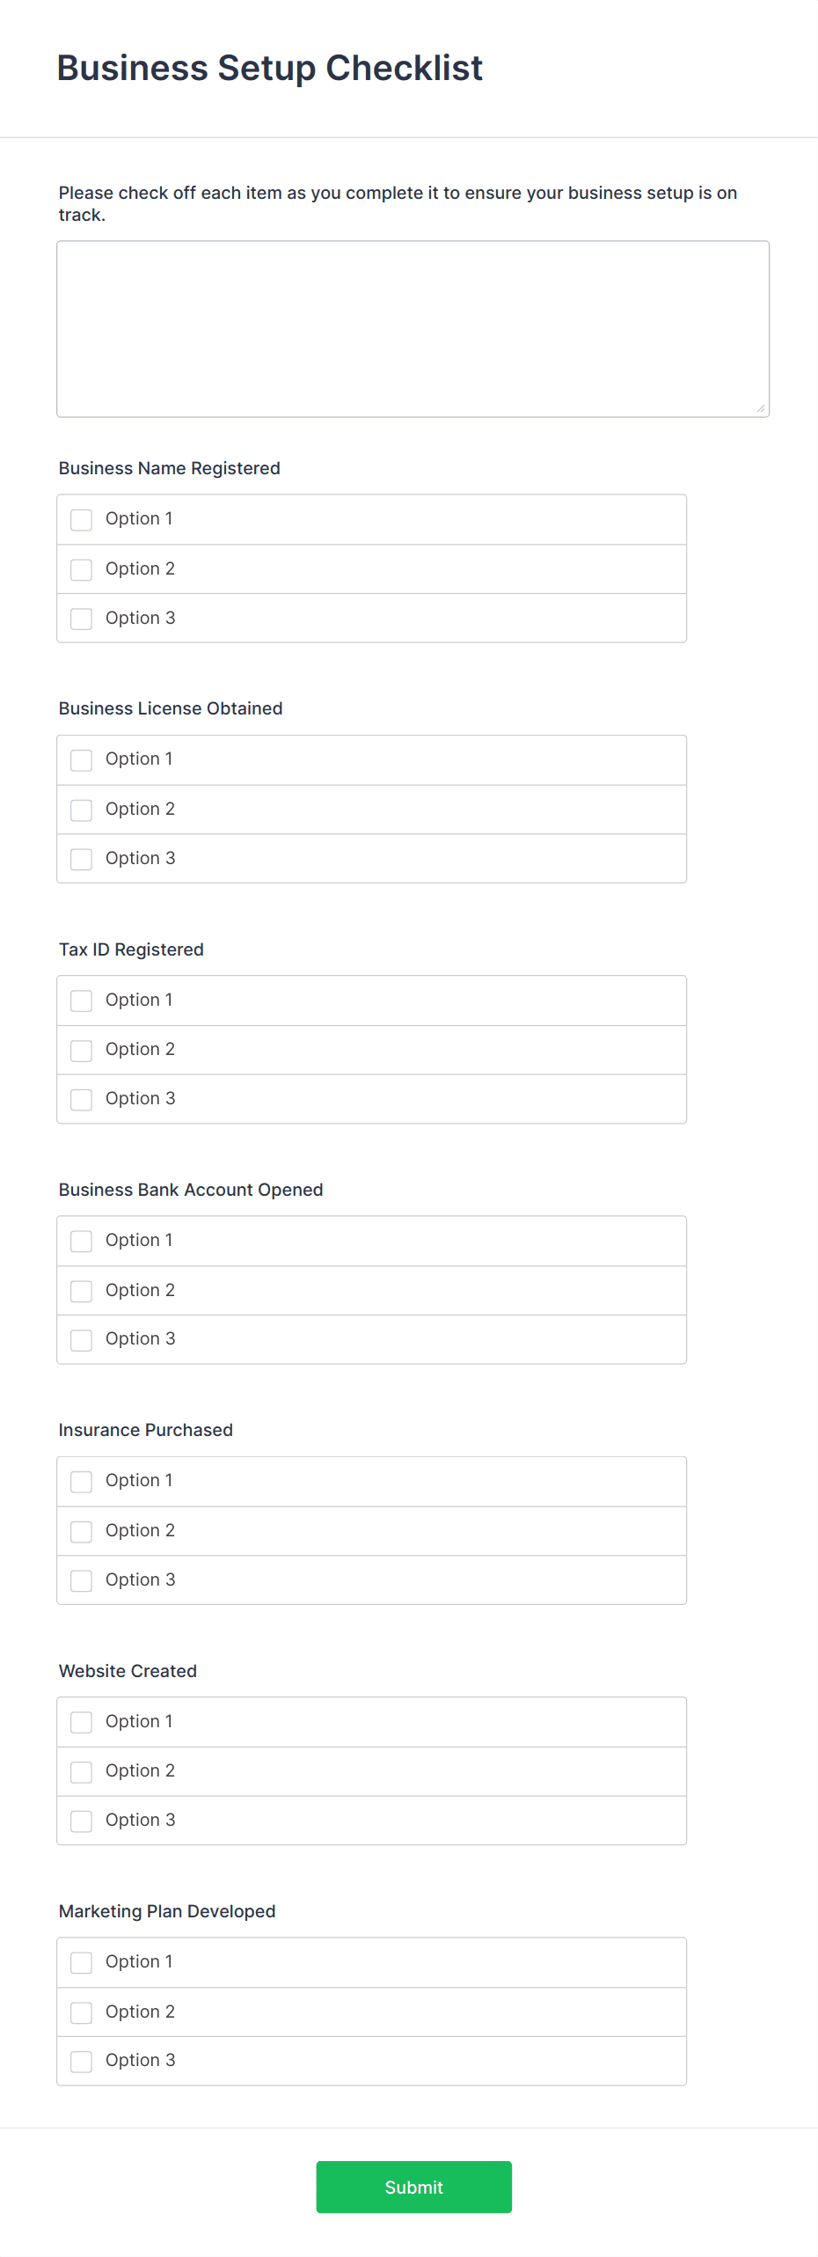Check Option 1 under Tax ID Registered
Image resolution: width=818 pixels, height=2257 pixels.
[82, 1000]
